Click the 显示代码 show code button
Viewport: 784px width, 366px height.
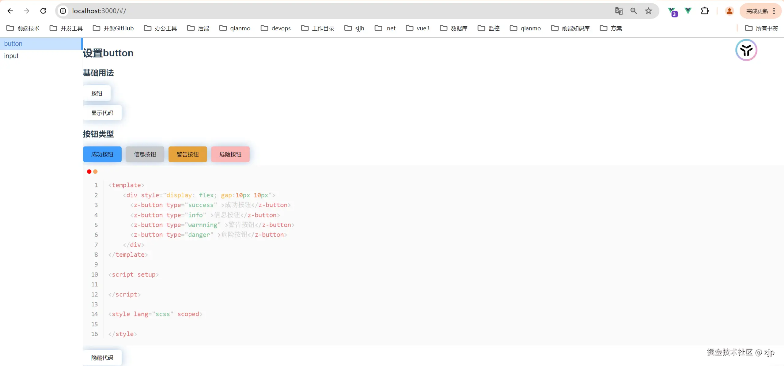pyautogui.click(x=102, y=113)
